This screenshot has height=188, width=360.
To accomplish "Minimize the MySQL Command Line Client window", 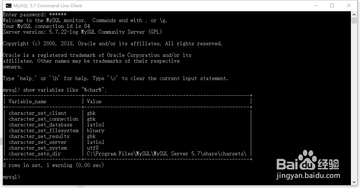I will point(315,5).
